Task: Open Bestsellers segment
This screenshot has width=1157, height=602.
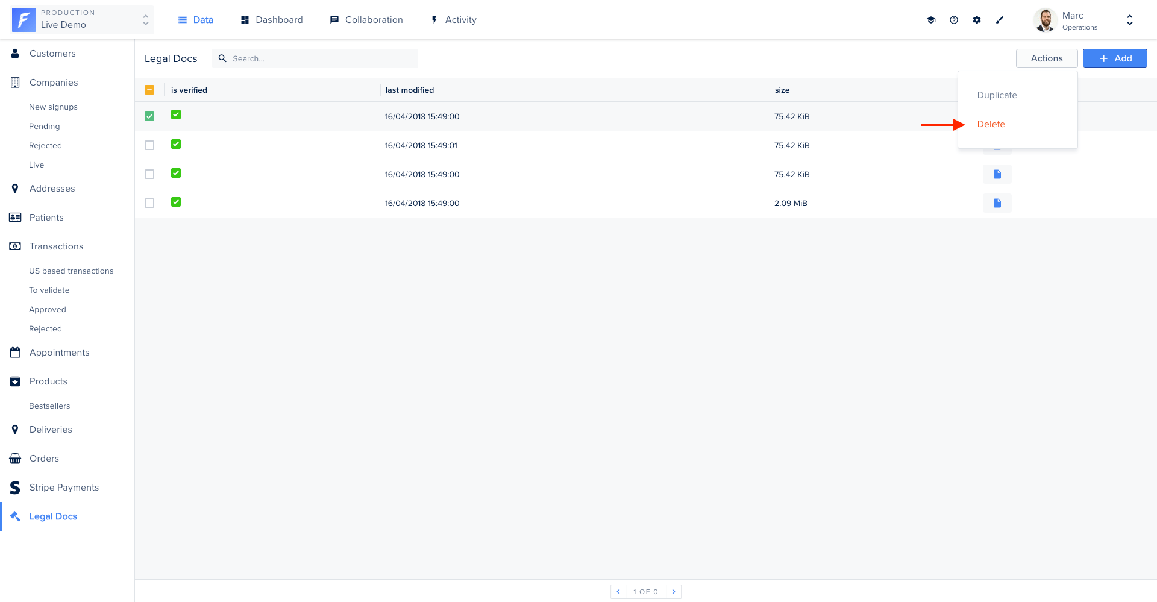Action: (x=49, y=406)
